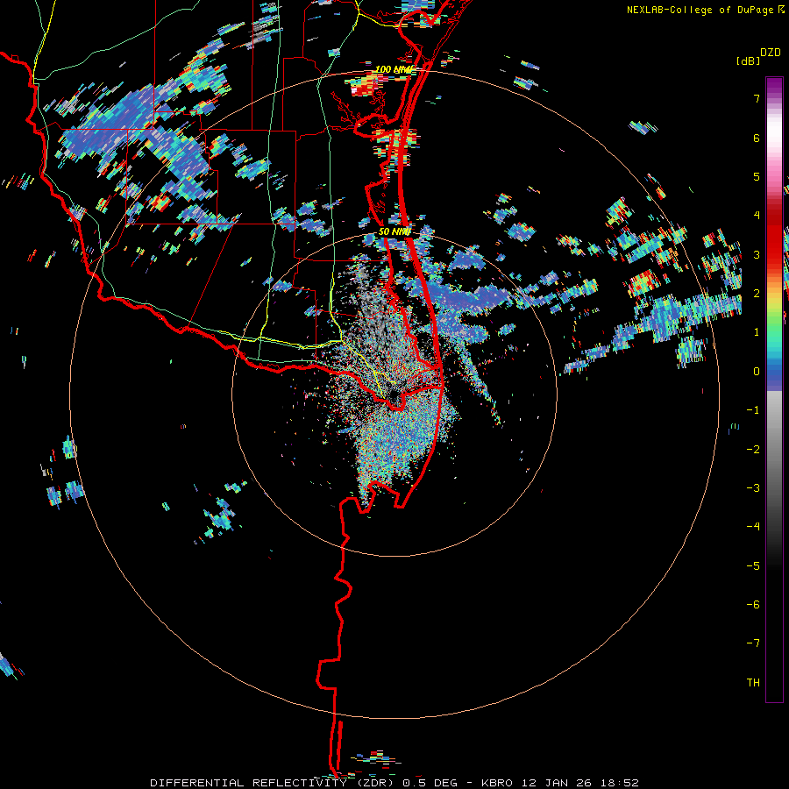The width and height of the screenshot is (789, 789).
Task: Click the "0.5 DEG" elevation angle text
Action: click(430, 783)
